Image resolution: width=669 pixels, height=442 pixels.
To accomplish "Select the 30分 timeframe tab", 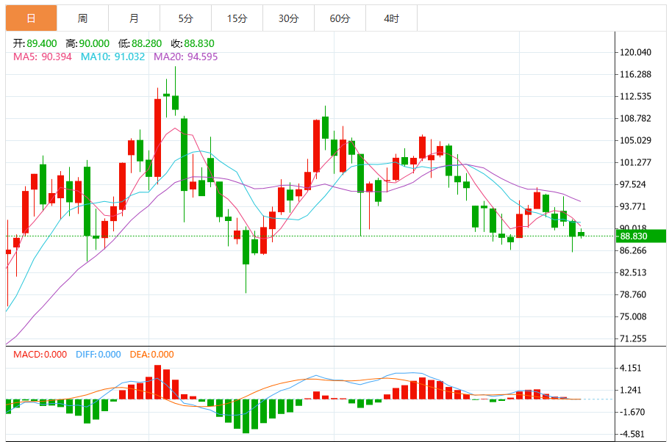I will pyautogui.click(x=288, y=18).
